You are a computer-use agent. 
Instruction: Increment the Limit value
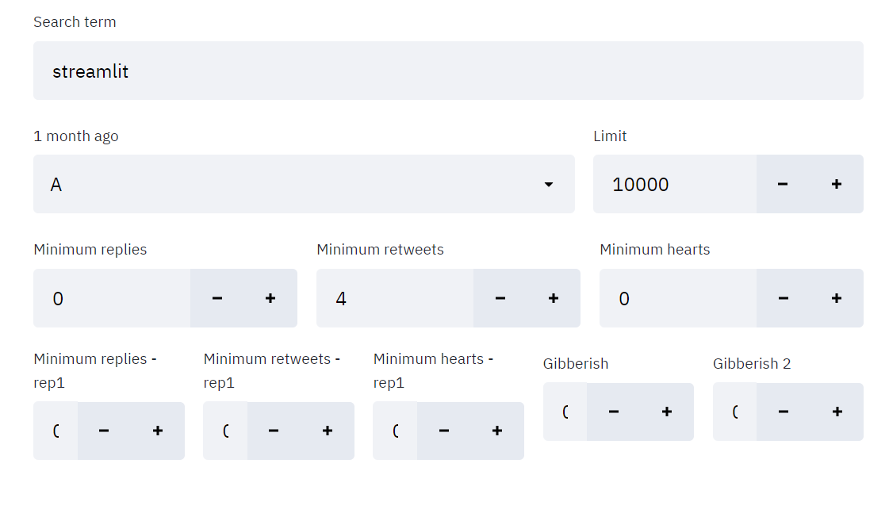tap(836, 184)
